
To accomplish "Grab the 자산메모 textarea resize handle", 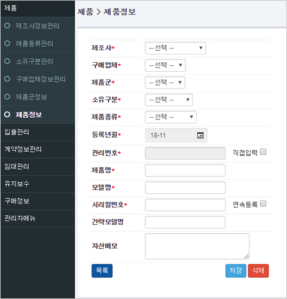I will point(246,257).
